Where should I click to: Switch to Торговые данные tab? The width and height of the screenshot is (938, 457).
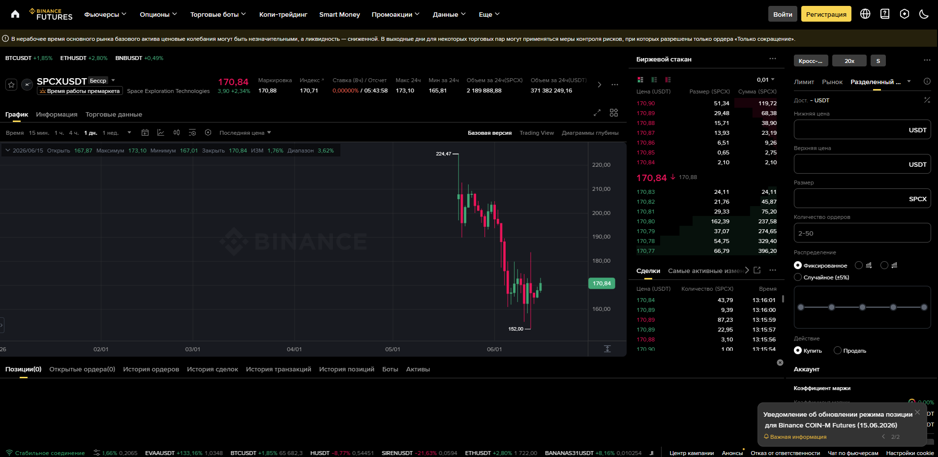coord(114,114)
